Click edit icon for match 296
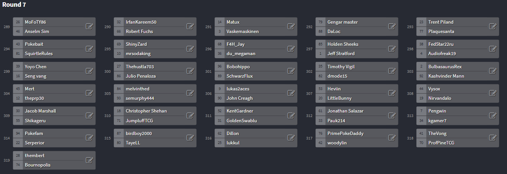 (x=291, y=49)
